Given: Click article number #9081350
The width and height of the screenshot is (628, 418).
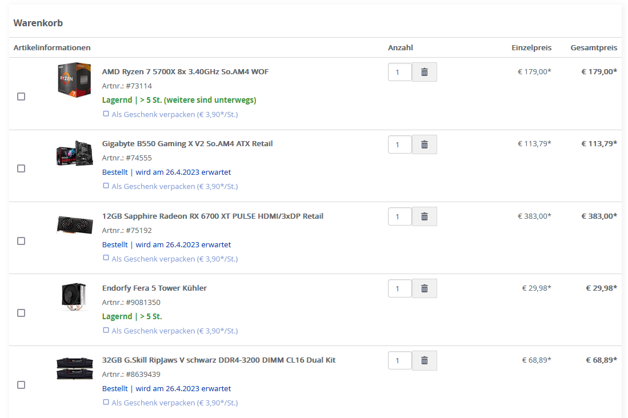Looking at the screenshot, I should pos(143,302).
